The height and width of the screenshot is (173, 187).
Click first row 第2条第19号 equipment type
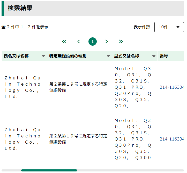coord(78,87)
